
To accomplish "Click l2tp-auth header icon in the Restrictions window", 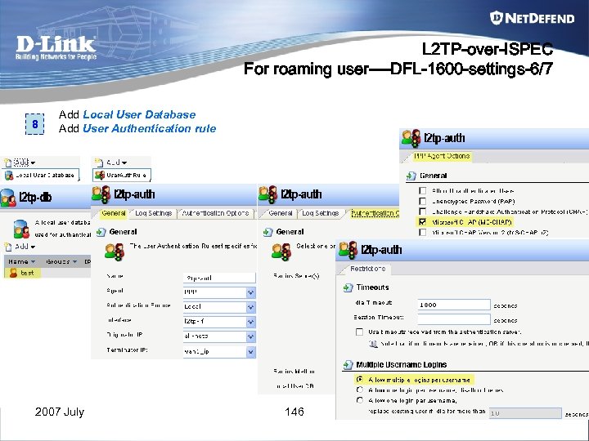I will (348, 250).
